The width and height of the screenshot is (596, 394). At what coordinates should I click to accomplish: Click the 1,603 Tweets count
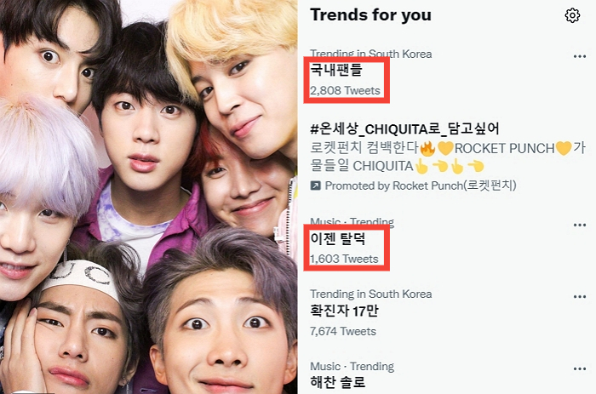344,259
